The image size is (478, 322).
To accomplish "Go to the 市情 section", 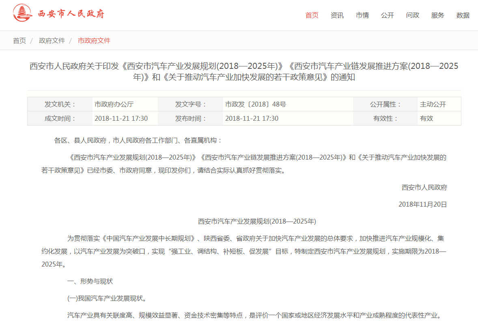I will click(x=362, y=15).
